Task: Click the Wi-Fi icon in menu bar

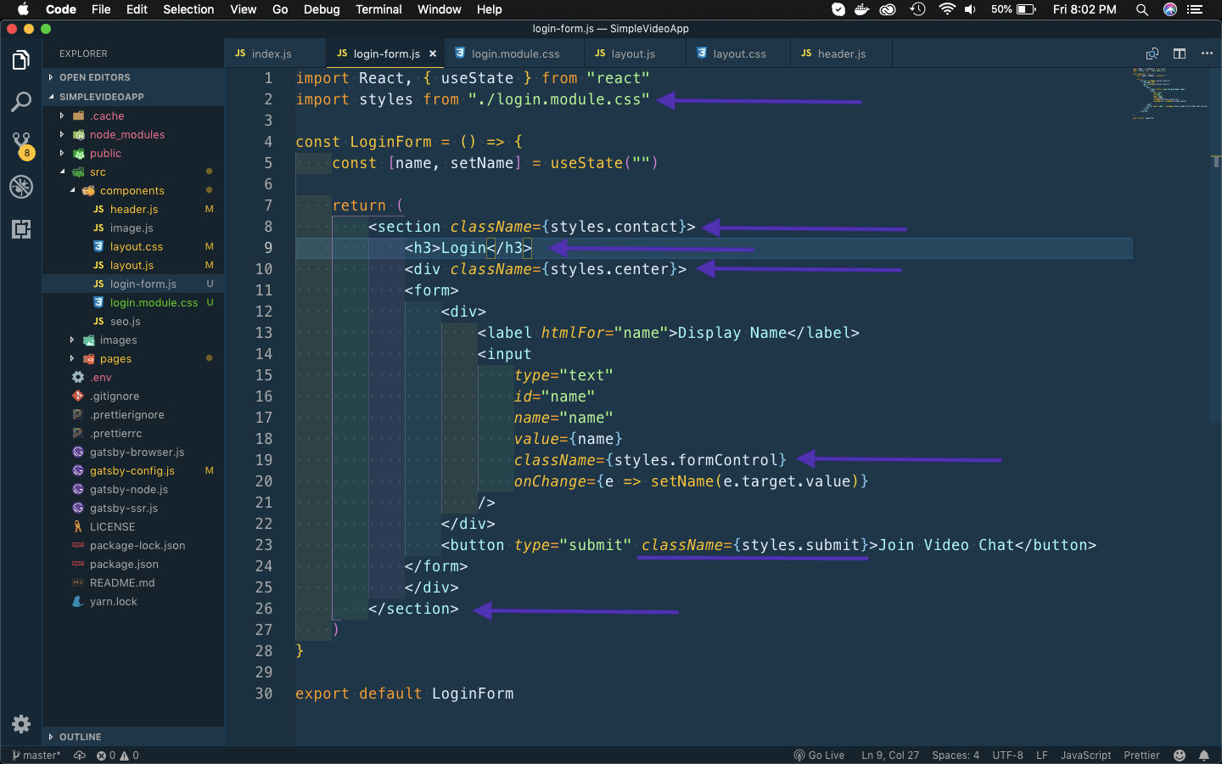Action: [947, 9]
